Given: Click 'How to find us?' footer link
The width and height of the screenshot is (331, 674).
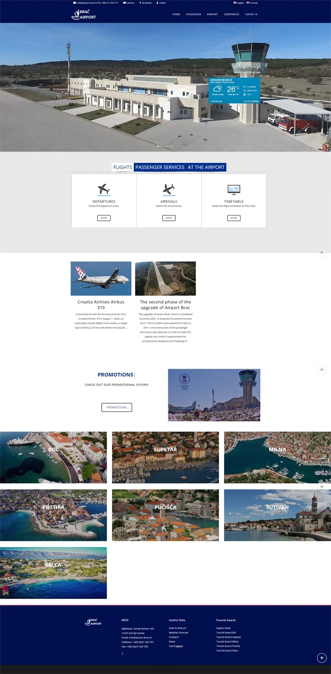Looking at the screenshot, I should click(178, 628).
